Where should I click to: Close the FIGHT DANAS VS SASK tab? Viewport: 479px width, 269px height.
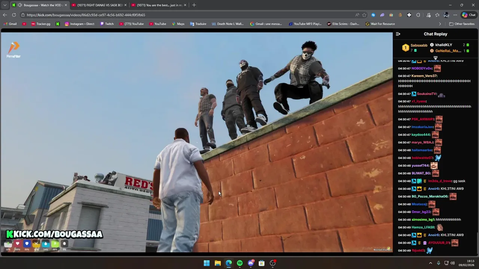point(125,5)
